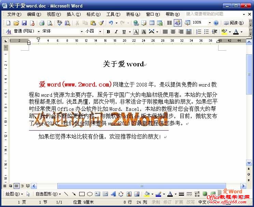Image resolution: width=254 pixels, height=207 pixels.
Task: Insert hyperlink globe icon
Action: [136, 23]
